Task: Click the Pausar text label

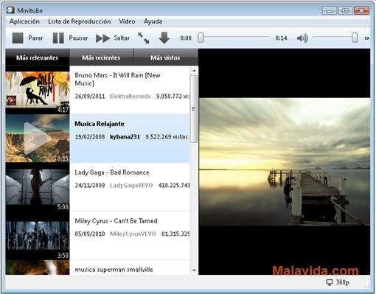Action: coord(78,38)
